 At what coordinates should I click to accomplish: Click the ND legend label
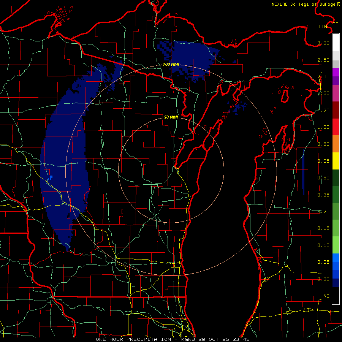click(x=326, y=296)
